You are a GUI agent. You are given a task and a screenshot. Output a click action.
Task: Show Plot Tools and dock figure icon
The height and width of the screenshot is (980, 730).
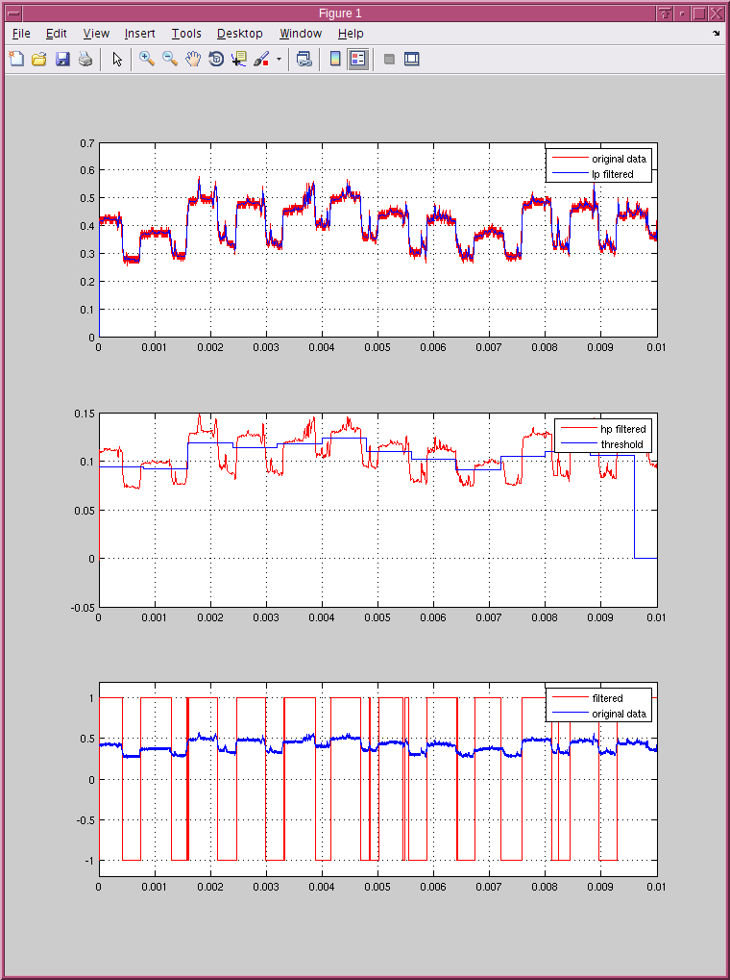click(411, 60)
